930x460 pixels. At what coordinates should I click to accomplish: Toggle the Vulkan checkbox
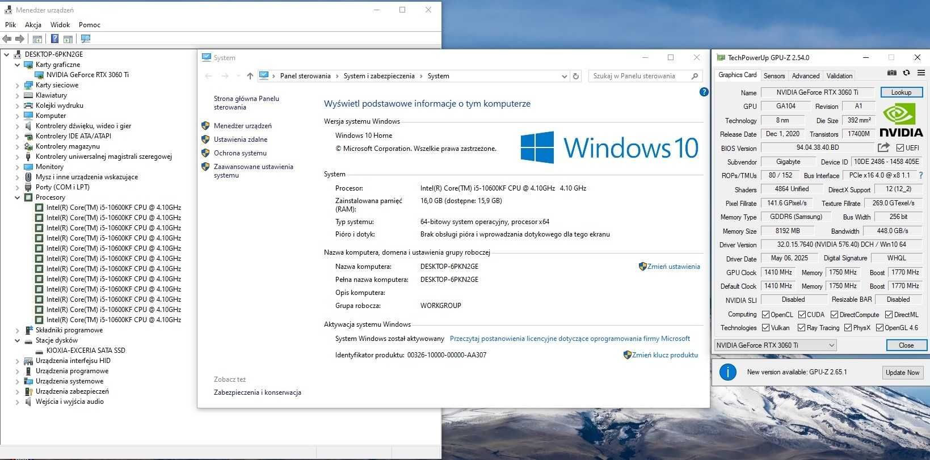point(765,328)
